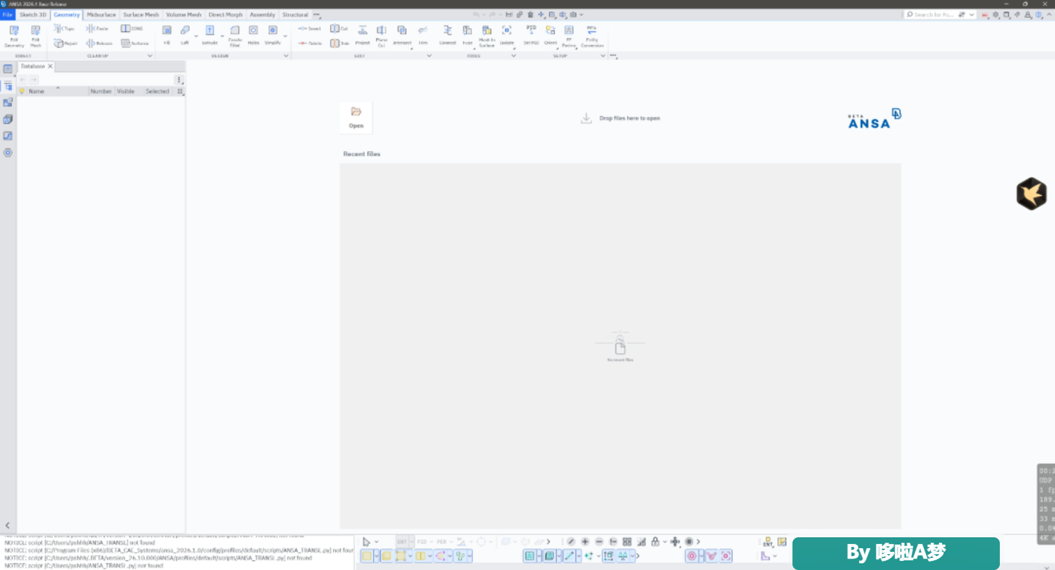The width and height of the screenshot is (1055, 570).
Task: Toggle the lock icon in the bottom toolbar
Action: (655, 542)
